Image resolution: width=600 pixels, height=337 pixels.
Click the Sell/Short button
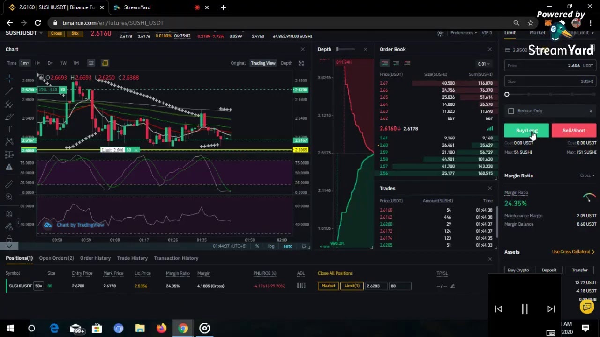(574, 131)
